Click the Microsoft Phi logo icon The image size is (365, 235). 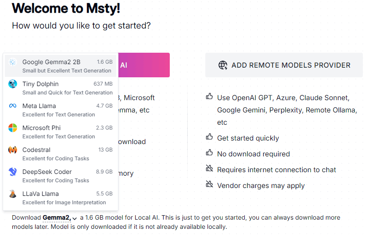pyautogui.click(x=13, y=128)
